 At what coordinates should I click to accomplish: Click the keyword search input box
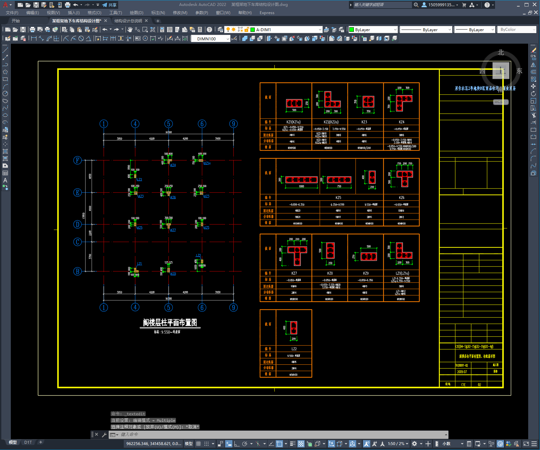[382, 5]
